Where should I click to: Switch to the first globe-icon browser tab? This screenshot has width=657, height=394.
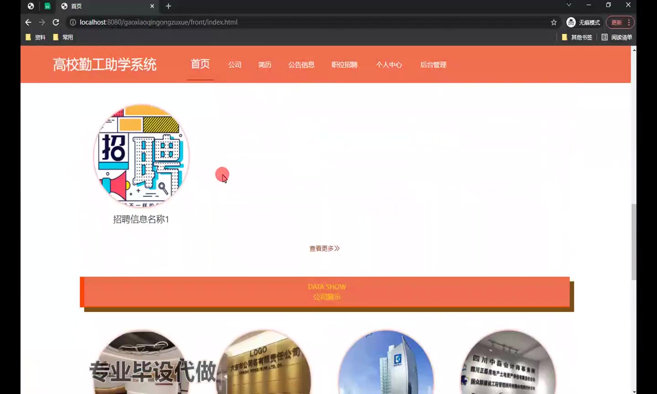pyautogui.click(x=31, y=6)
